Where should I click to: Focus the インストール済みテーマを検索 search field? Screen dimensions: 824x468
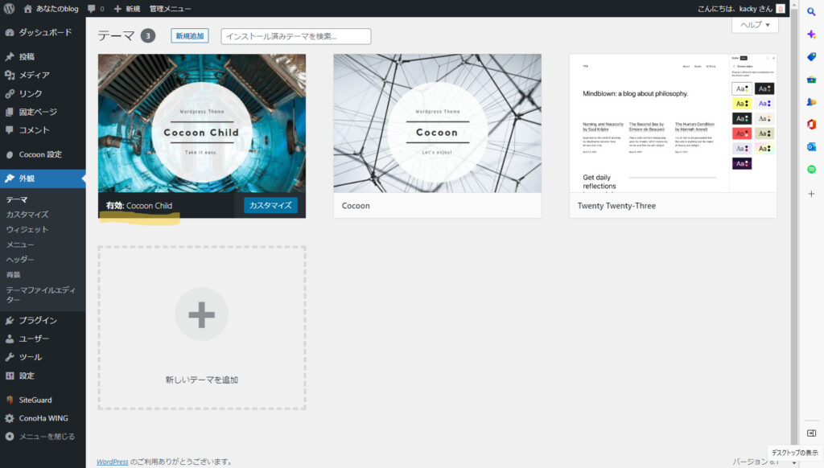click(296, 36)
